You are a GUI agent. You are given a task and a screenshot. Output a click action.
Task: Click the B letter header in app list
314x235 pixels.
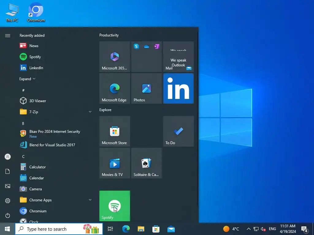click(x=23, y=124)
